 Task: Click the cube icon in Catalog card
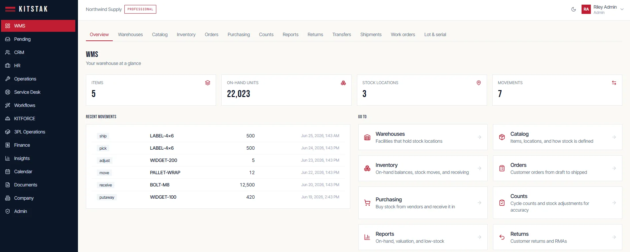tap(502, 137)
